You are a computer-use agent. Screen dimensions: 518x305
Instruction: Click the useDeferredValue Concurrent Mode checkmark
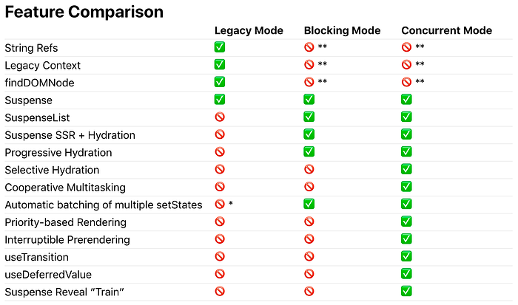(x=406, y=274)
